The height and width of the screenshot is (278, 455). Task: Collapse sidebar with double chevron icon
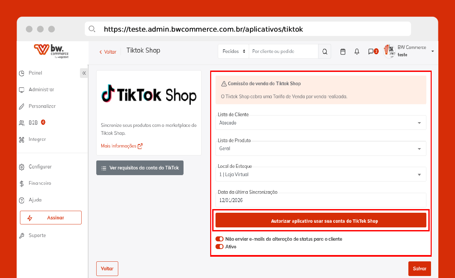click(x=84, y=73)
